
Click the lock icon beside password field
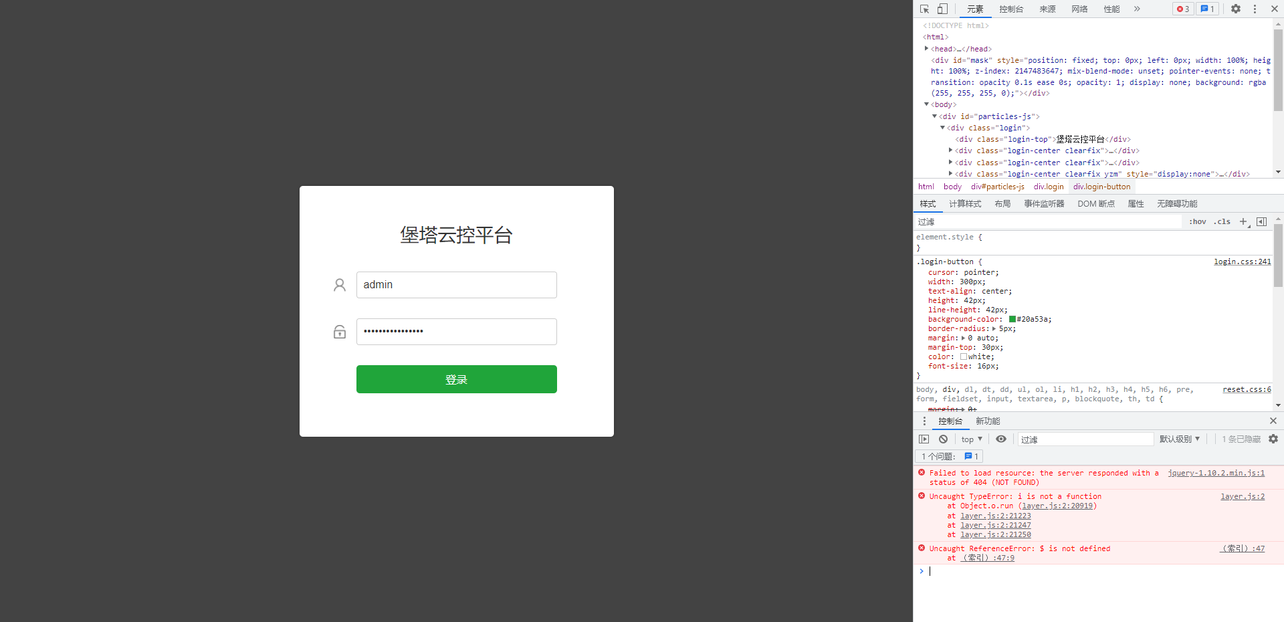[340, 332]
